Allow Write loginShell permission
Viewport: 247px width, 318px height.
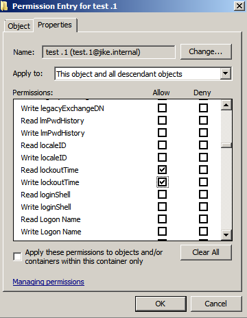point(162,207)
